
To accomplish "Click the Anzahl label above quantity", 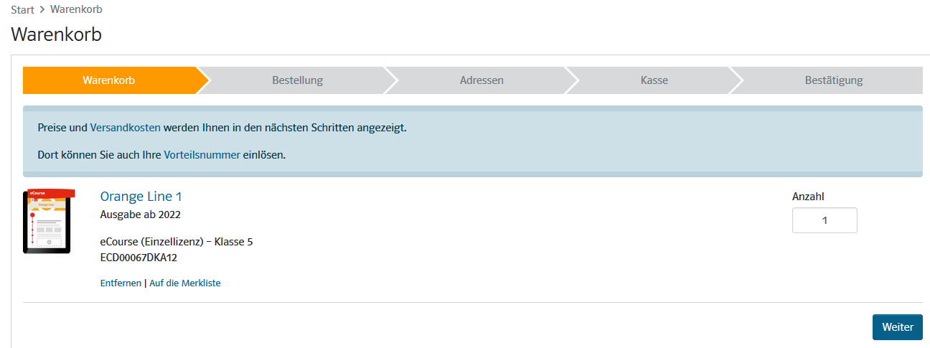I will coord(808,197).
